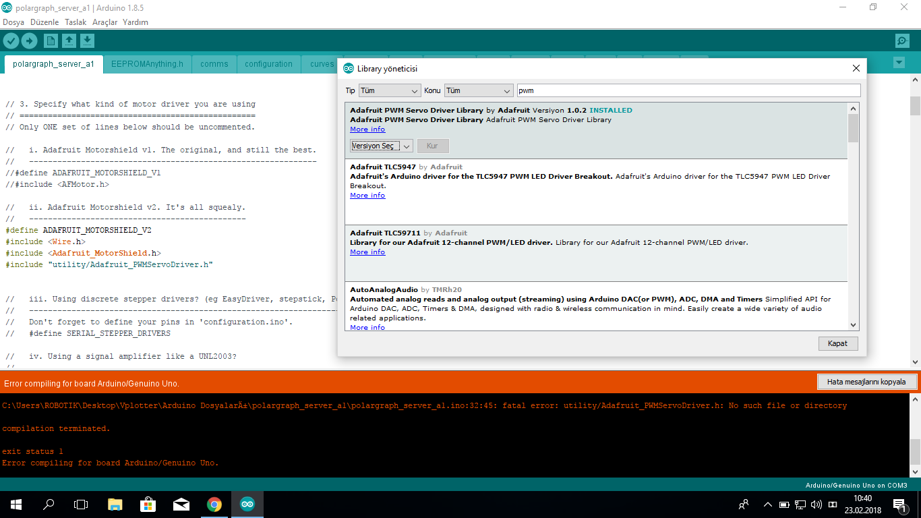The image size is (921, 518).
Task: Click the #include <Wire.h> code line
Action: coord(46,241)
